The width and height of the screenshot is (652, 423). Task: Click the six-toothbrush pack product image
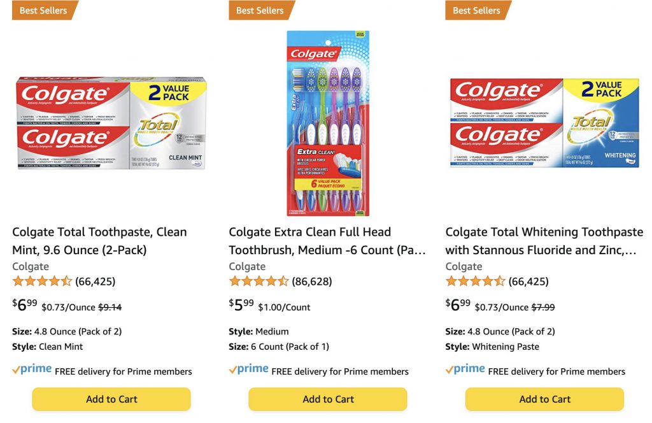328,124
